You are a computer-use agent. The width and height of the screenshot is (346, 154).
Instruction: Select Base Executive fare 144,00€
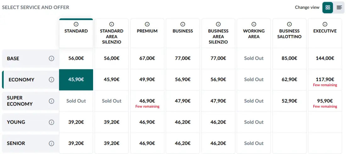pos(325,58)
